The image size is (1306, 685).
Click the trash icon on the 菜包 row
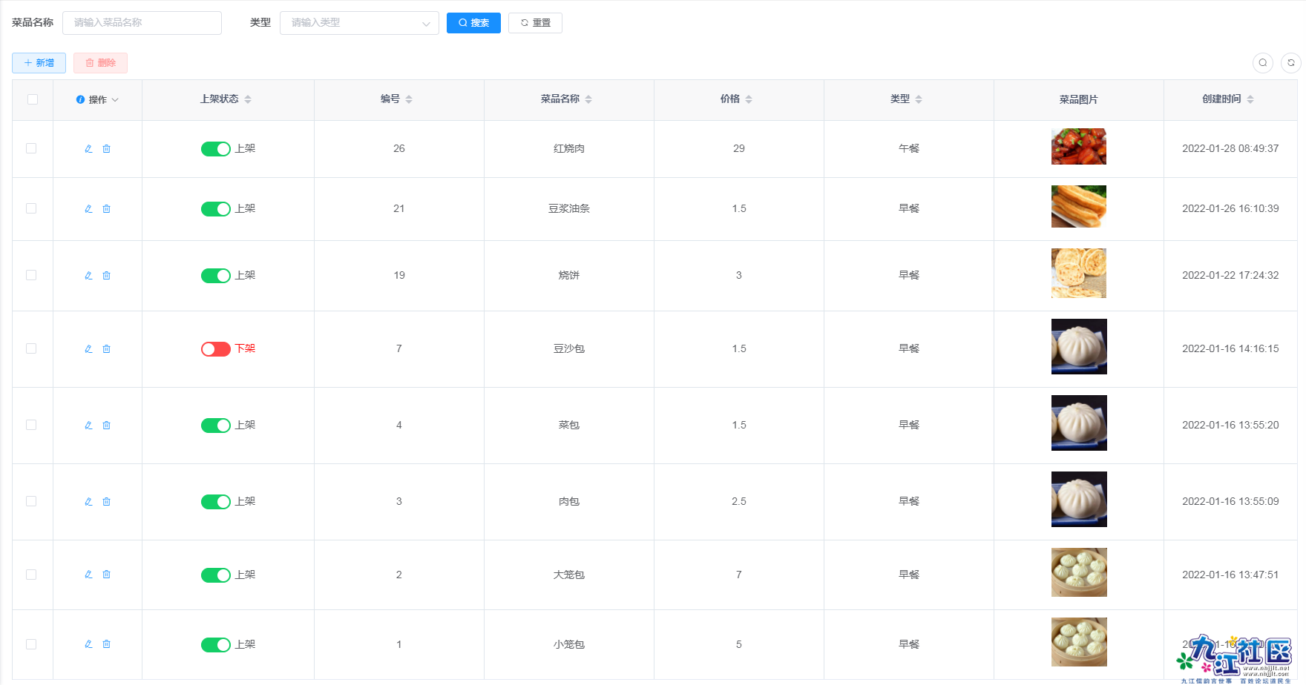(x=107, y=426)
